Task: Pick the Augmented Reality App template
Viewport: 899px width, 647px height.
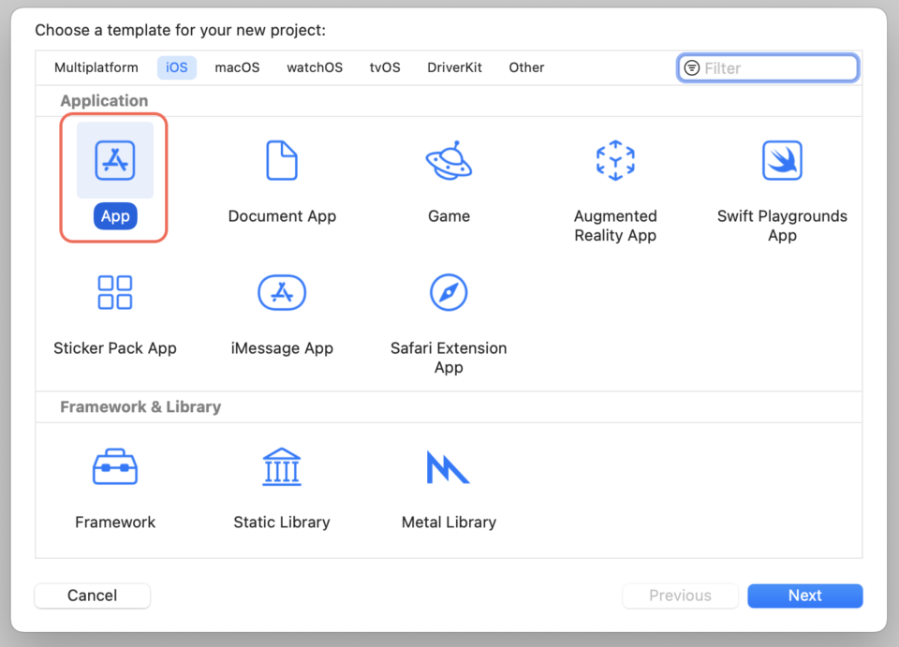Action: (615, 159)
